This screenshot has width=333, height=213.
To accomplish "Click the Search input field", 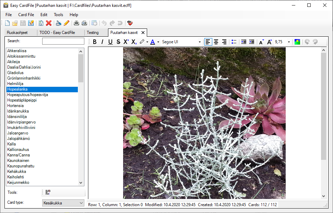I will [x=63, y=41].
